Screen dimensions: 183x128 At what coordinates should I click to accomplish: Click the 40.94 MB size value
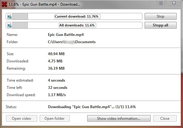tap(56, 54)
